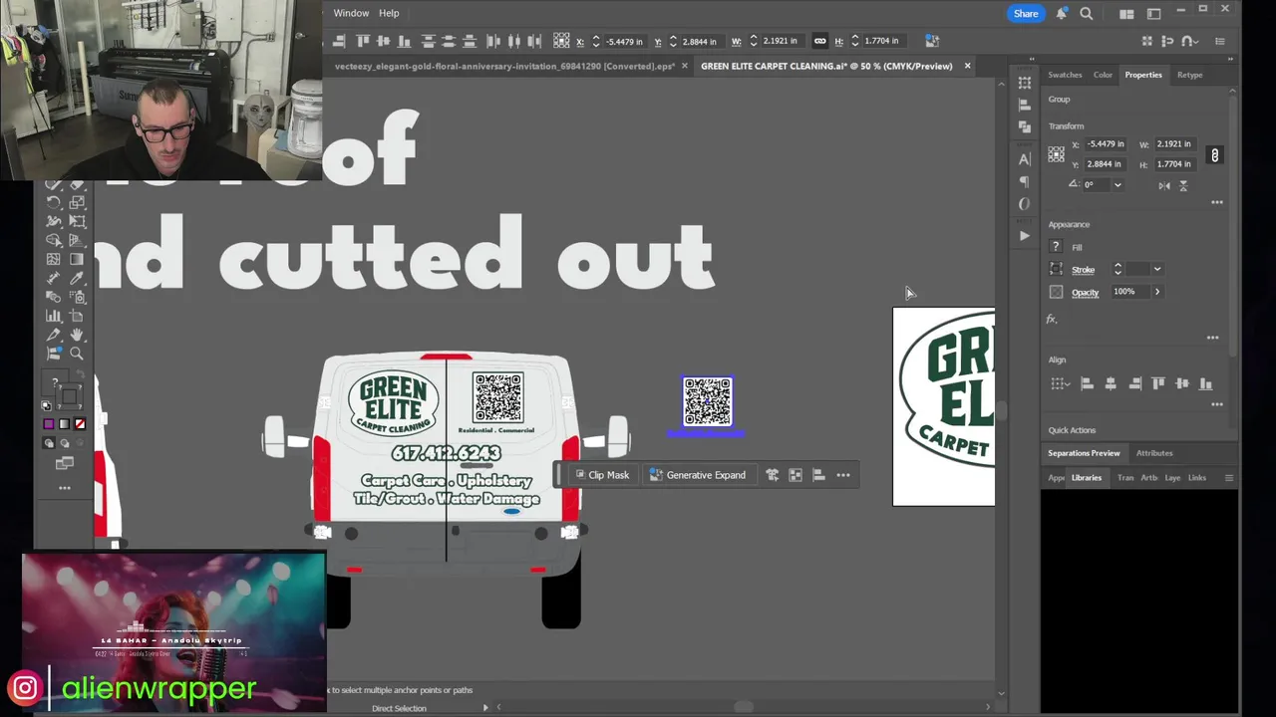Click Clip Mask button
Image resolution: width=1276 pixels, height=717 pixels.
point(602,475)
